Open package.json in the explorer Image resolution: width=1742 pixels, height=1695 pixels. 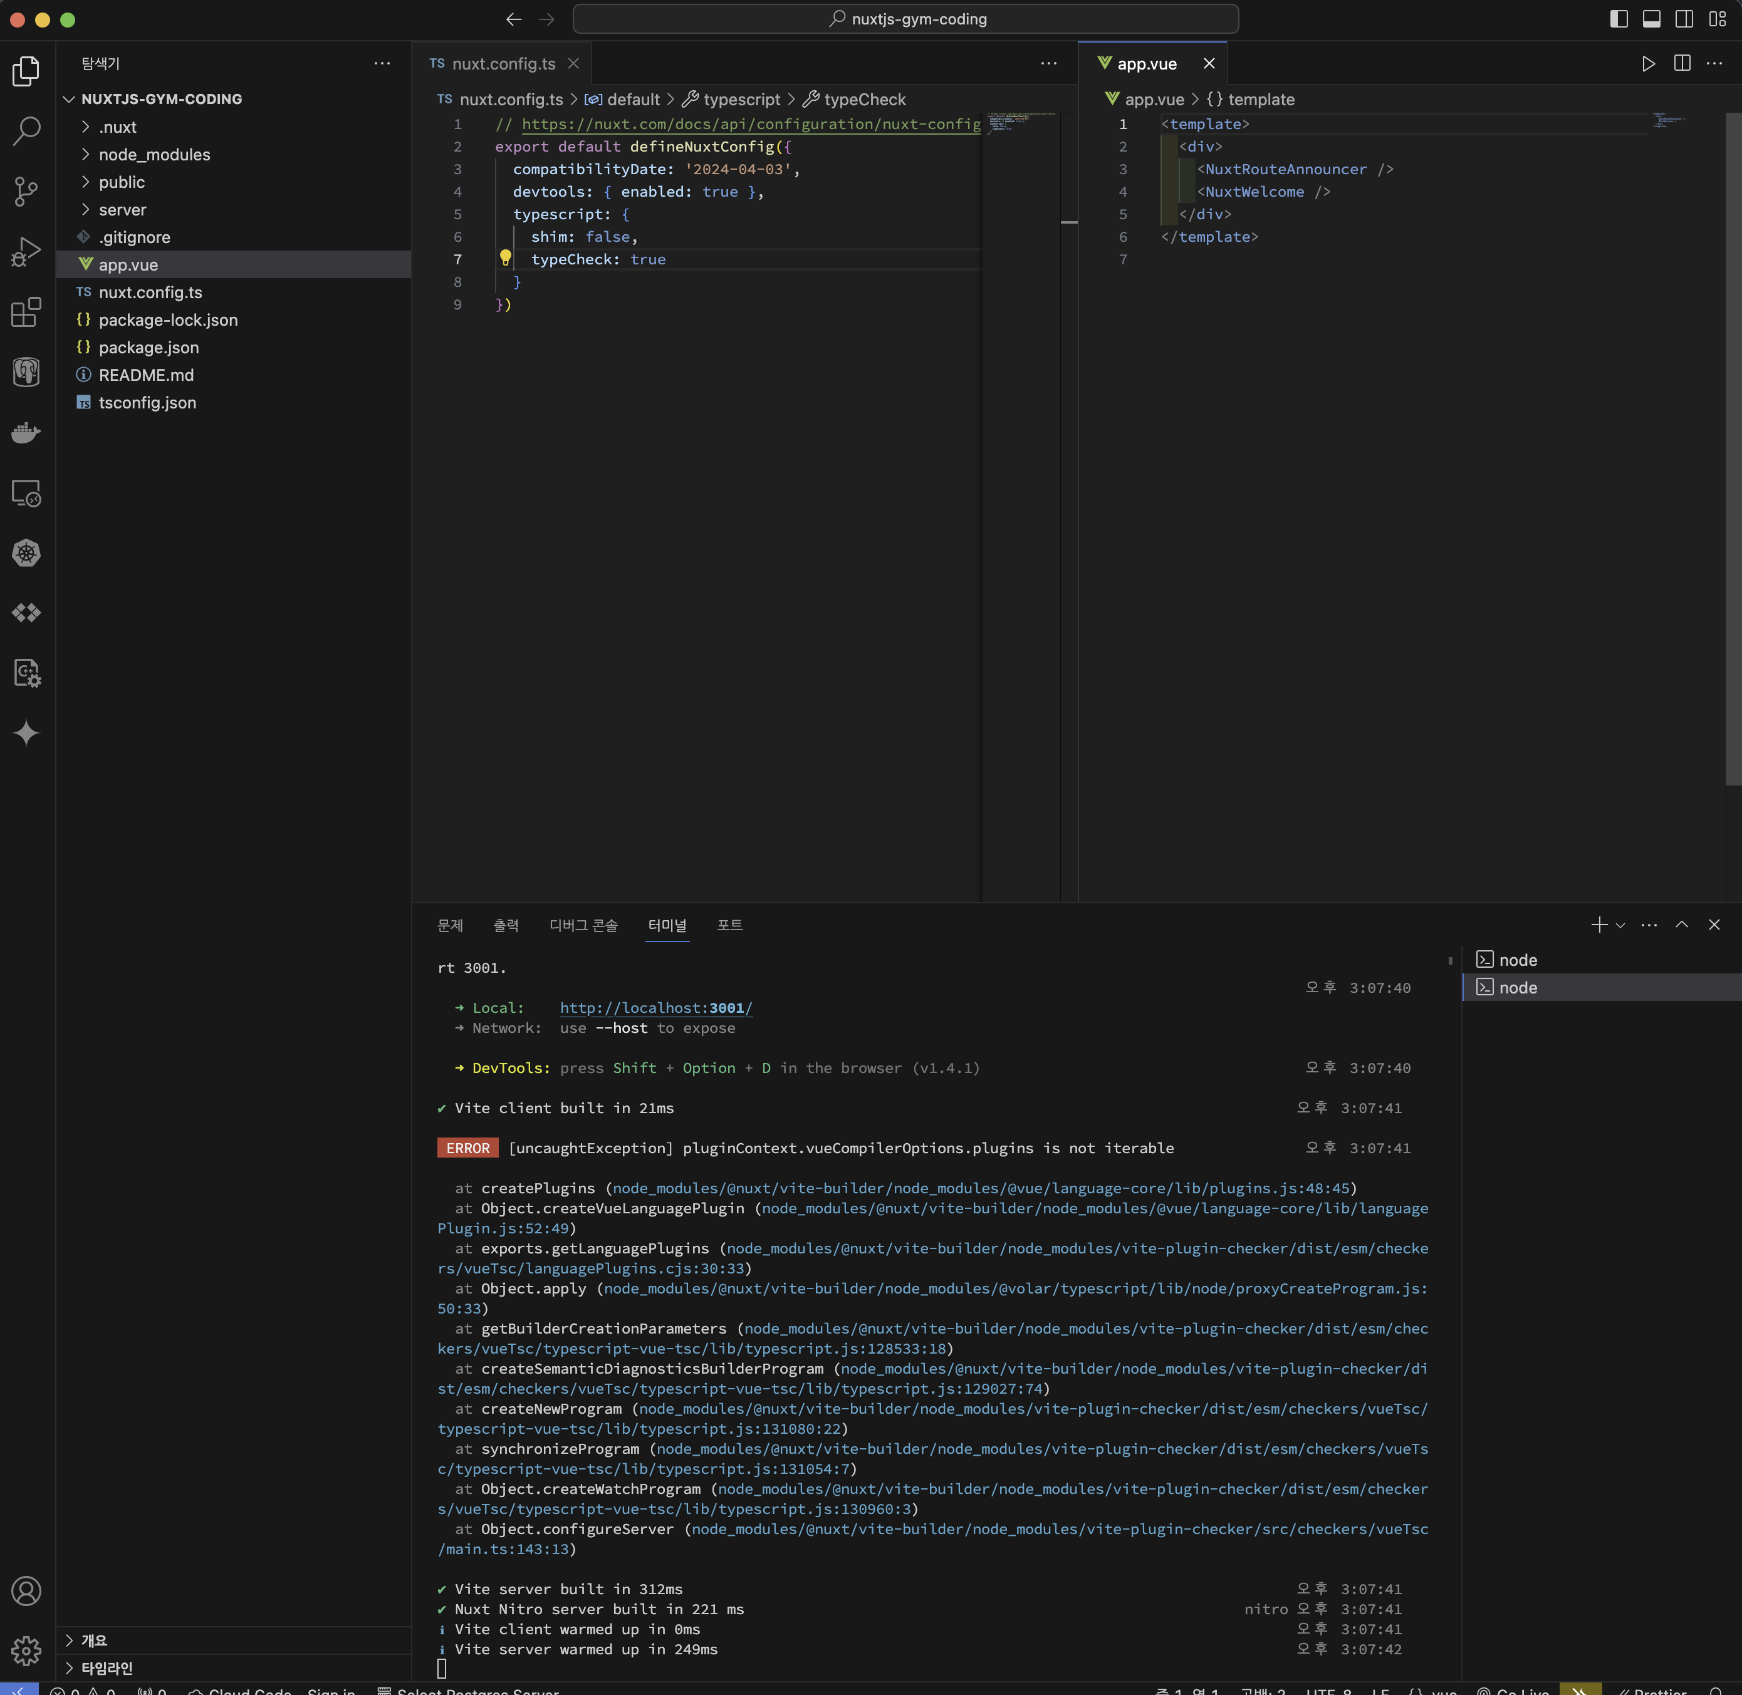233,347
